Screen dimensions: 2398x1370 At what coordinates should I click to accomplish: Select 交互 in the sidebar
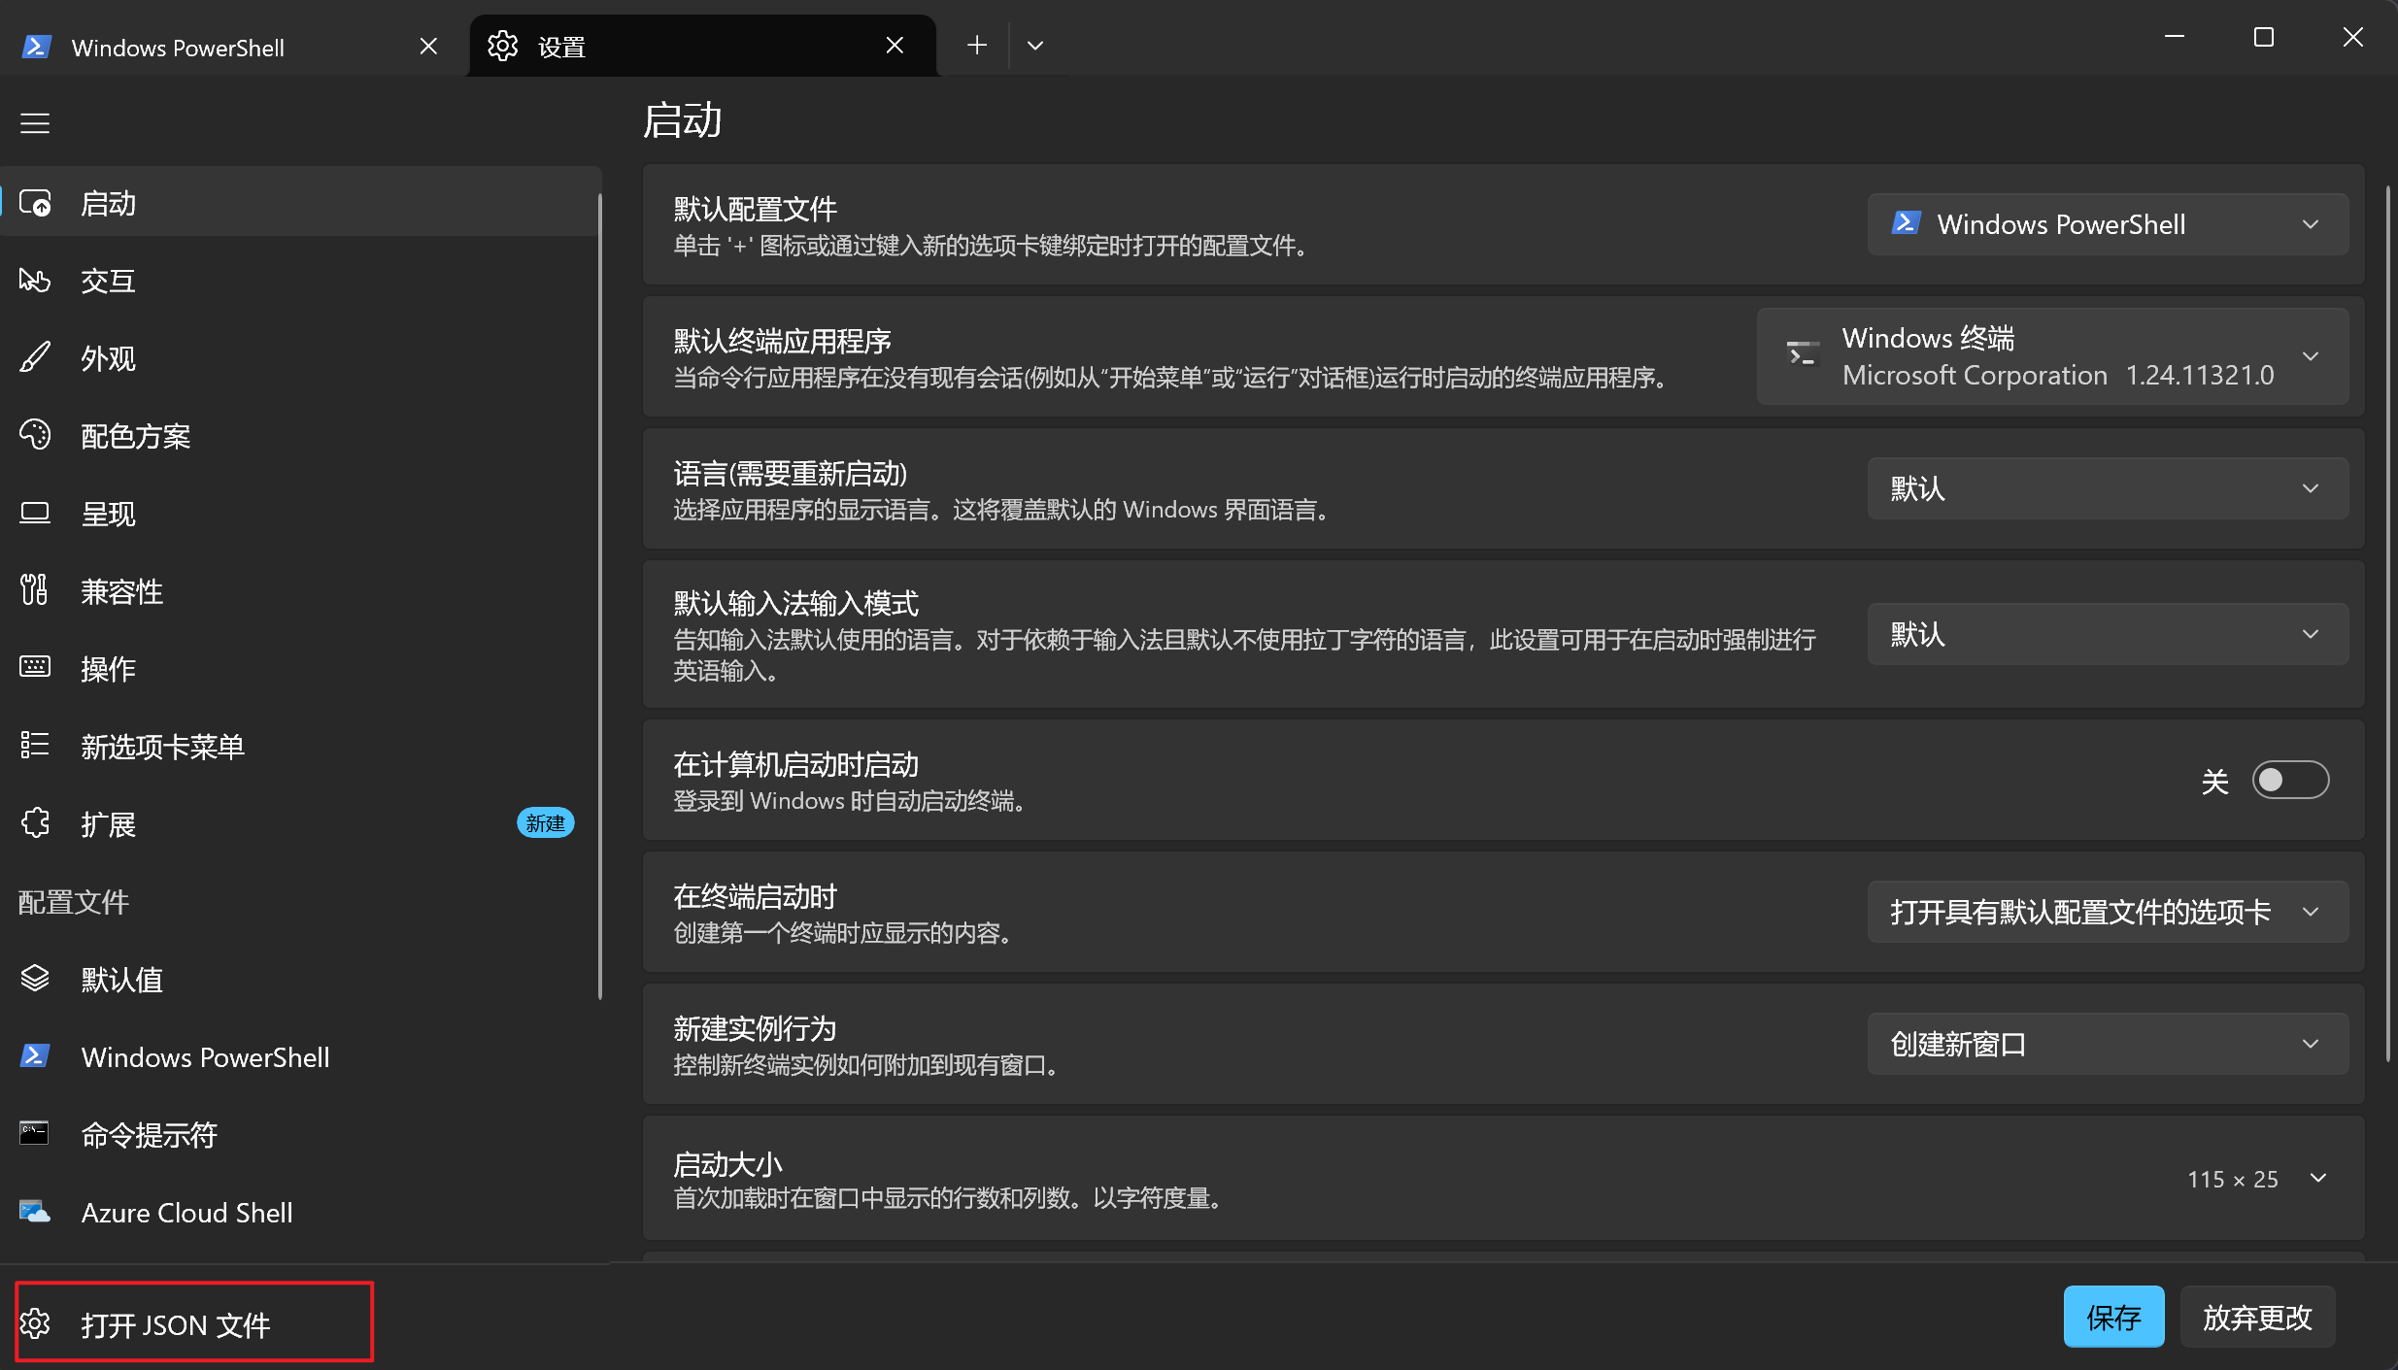301,281
